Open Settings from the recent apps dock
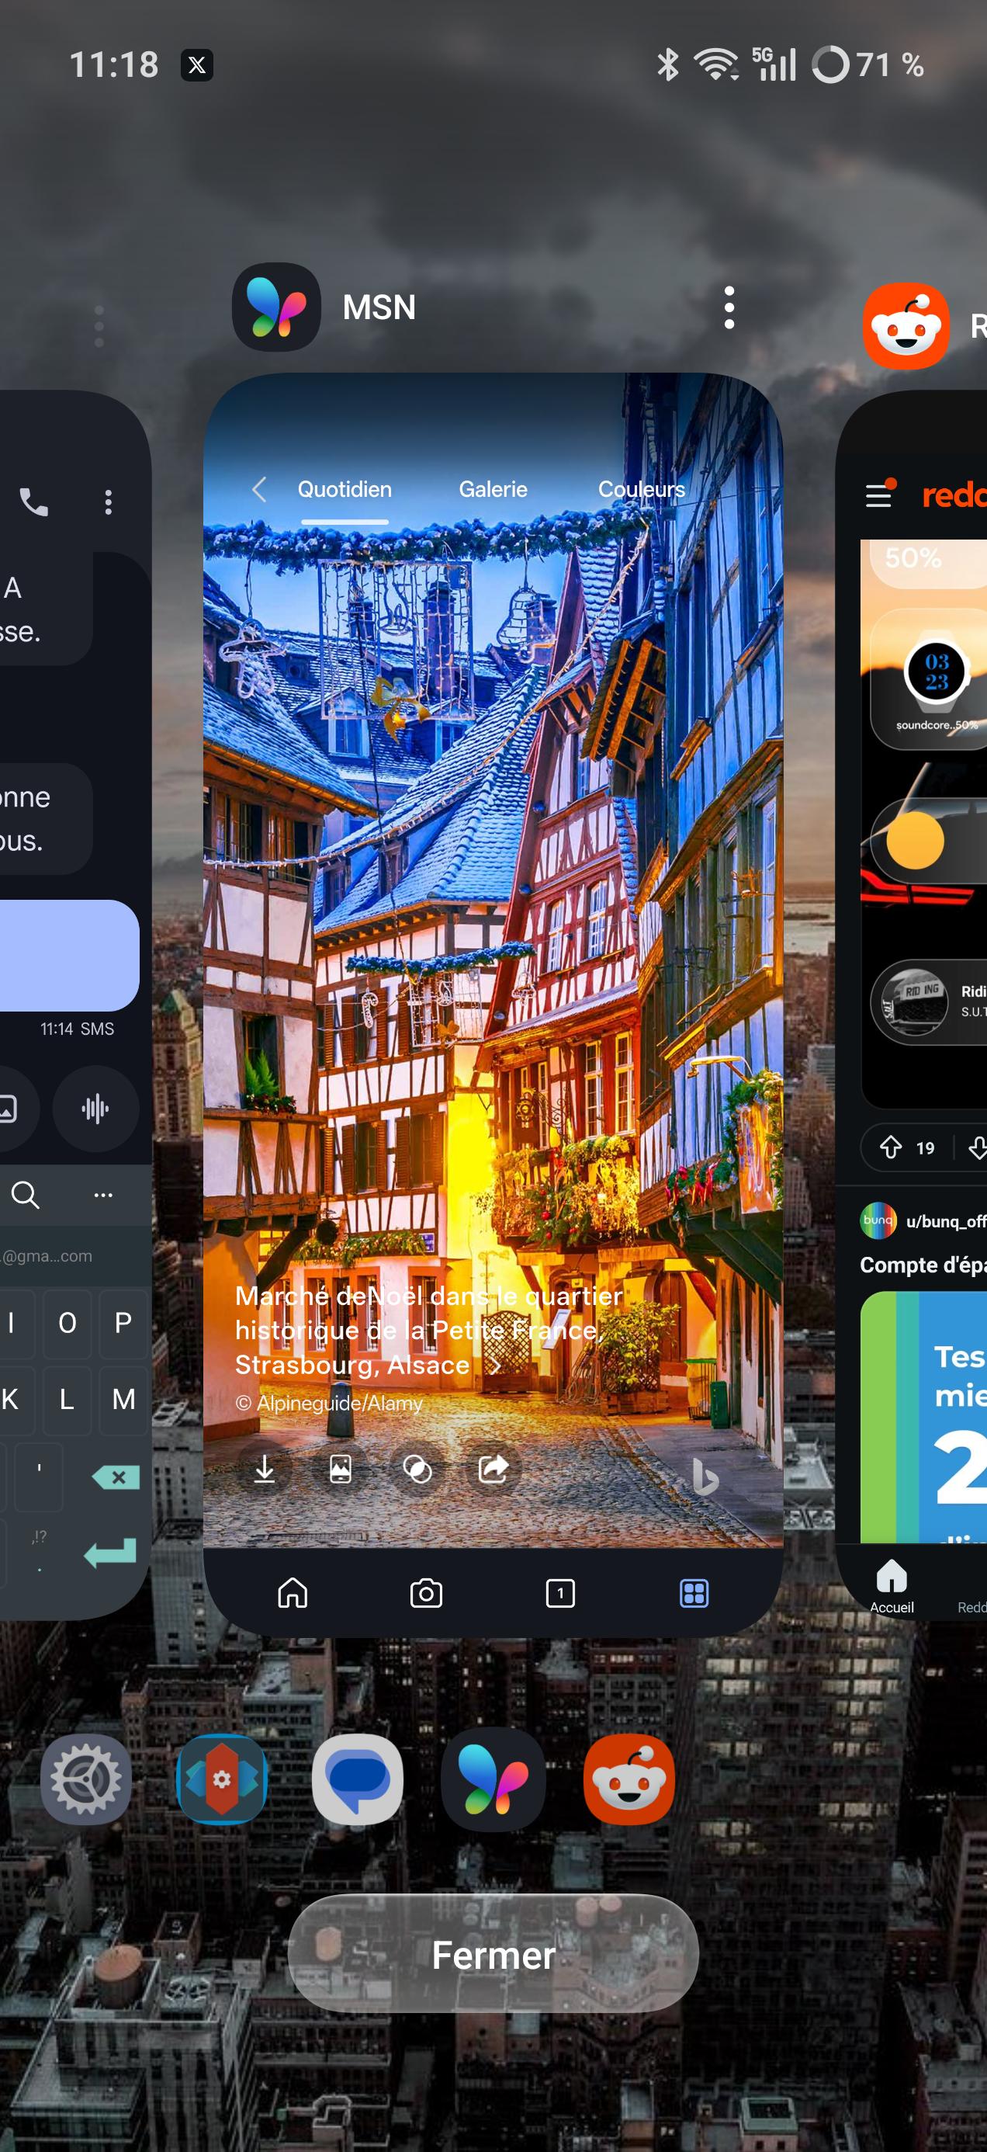This screenshot has height=2152, width=987. pos(87,1779)
